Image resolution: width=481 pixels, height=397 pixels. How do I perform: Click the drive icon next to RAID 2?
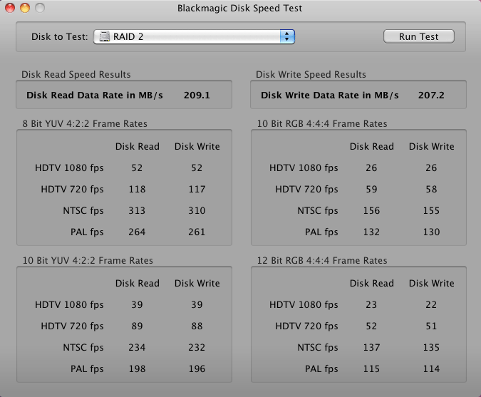pos(104,36)
